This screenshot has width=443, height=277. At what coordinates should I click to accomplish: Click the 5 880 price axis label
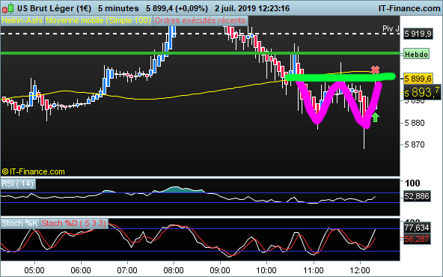(415, 123)
